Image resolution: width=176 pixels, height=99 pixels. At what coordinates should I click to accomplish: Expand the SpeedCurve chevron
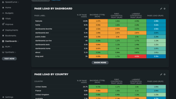[x=18, y=2]
